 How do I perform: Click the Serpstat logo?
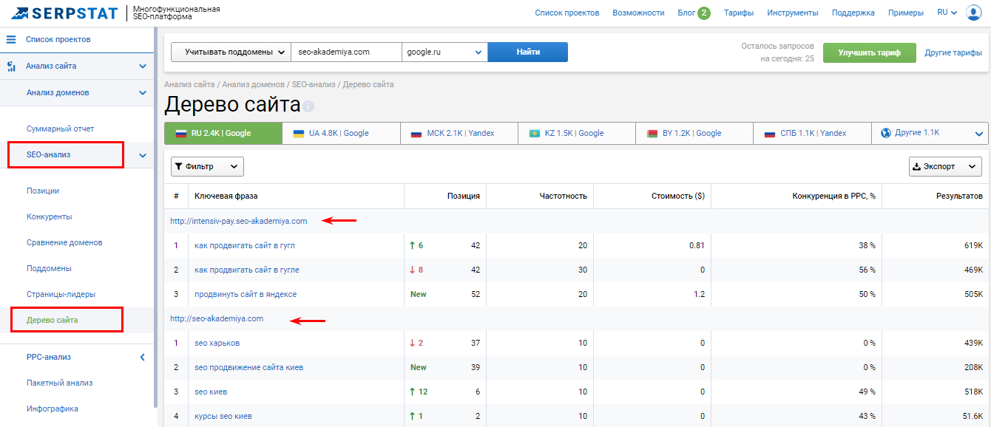pyautogui.click(x=64, y=13)
